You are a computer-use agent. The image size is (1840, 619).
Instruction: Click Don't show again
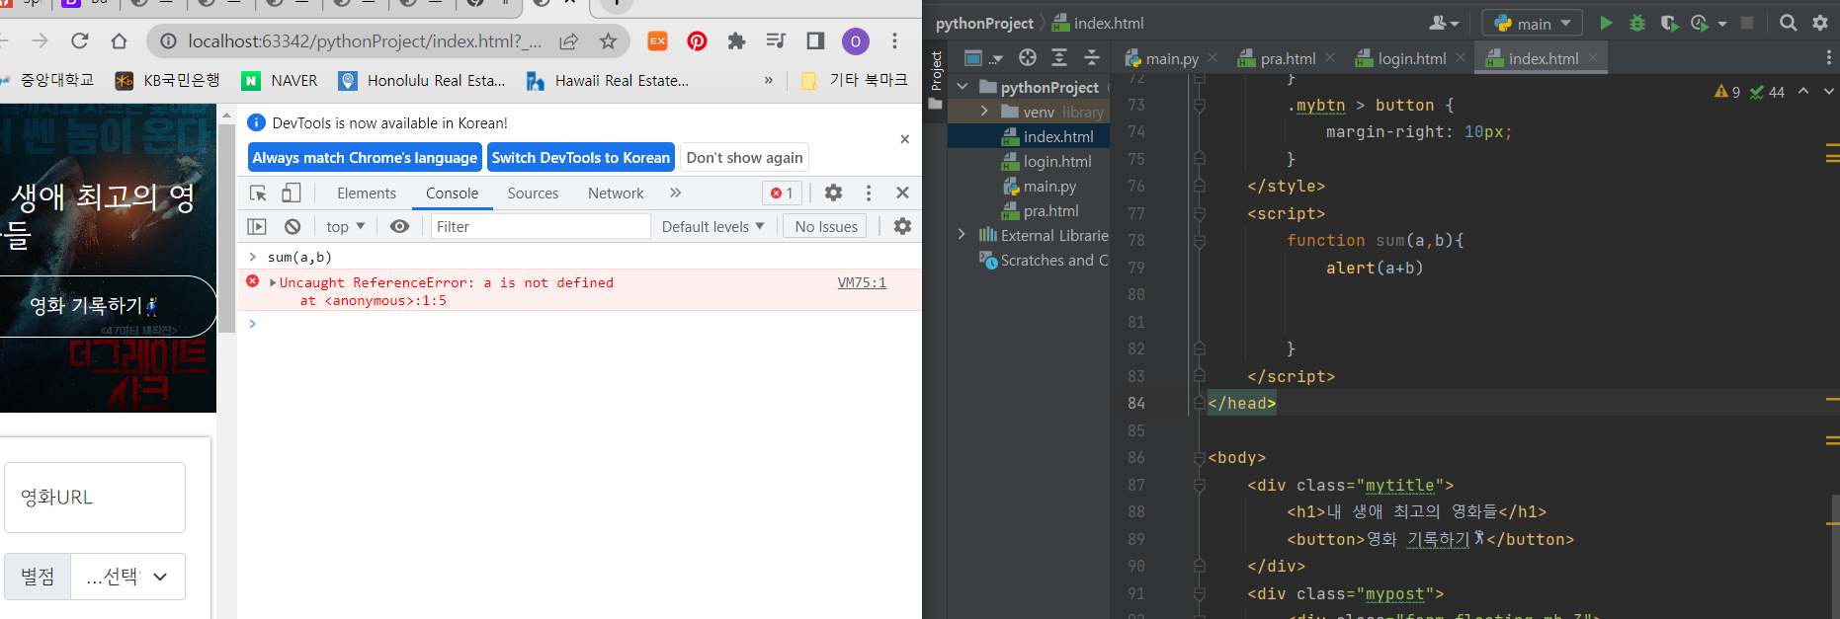point(744,157)
